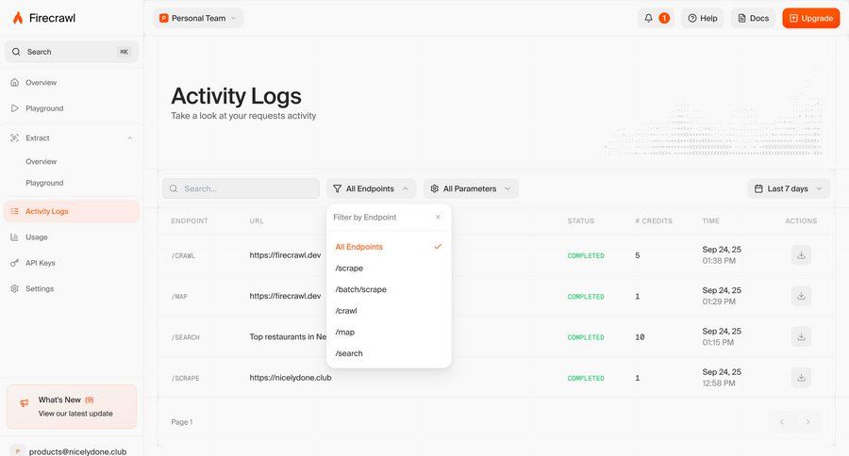The height and width of the screenshot is (456, 849).
Task: Collapse the Extract sidebar section
Action: point(130,138)
